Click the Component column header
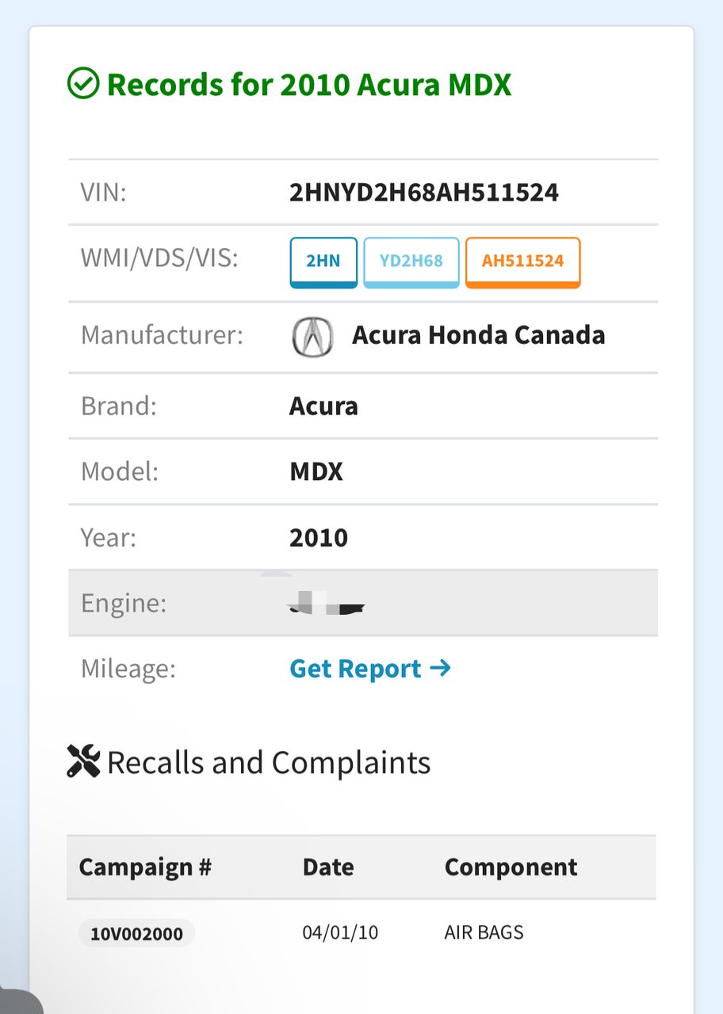Viewport: 723px width, 1014px height. (511, 867)
